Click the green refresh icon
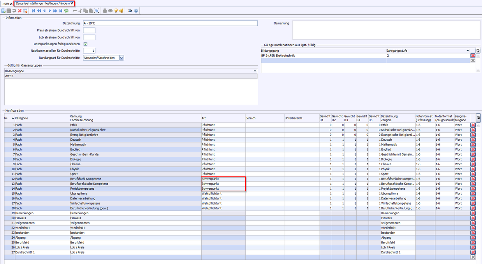482x264 pixels. pyautogui.click(x=66, y=11)
